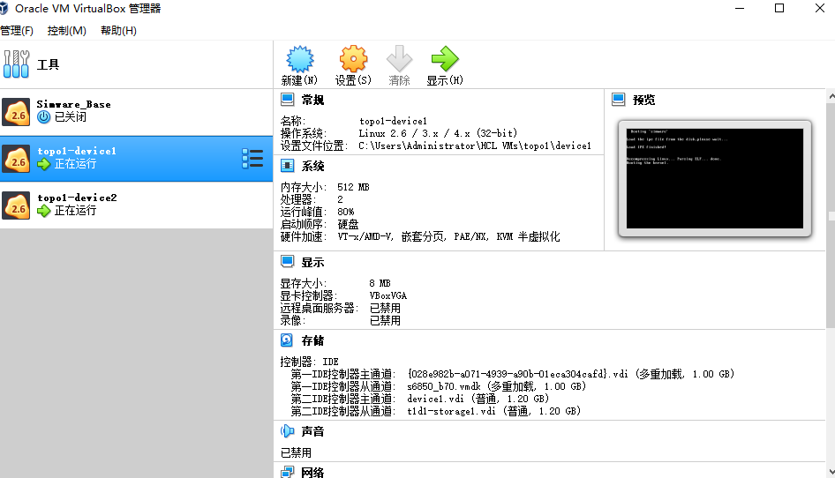The width and height of the screenshot is (835, 478).
Task: Click the 网络 section network icon
Action: 288,472
